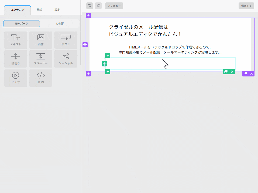258x193 pixels.
Task: Open the コンテンツ tab
Action: pyautogui.click(x=18, y=10)
